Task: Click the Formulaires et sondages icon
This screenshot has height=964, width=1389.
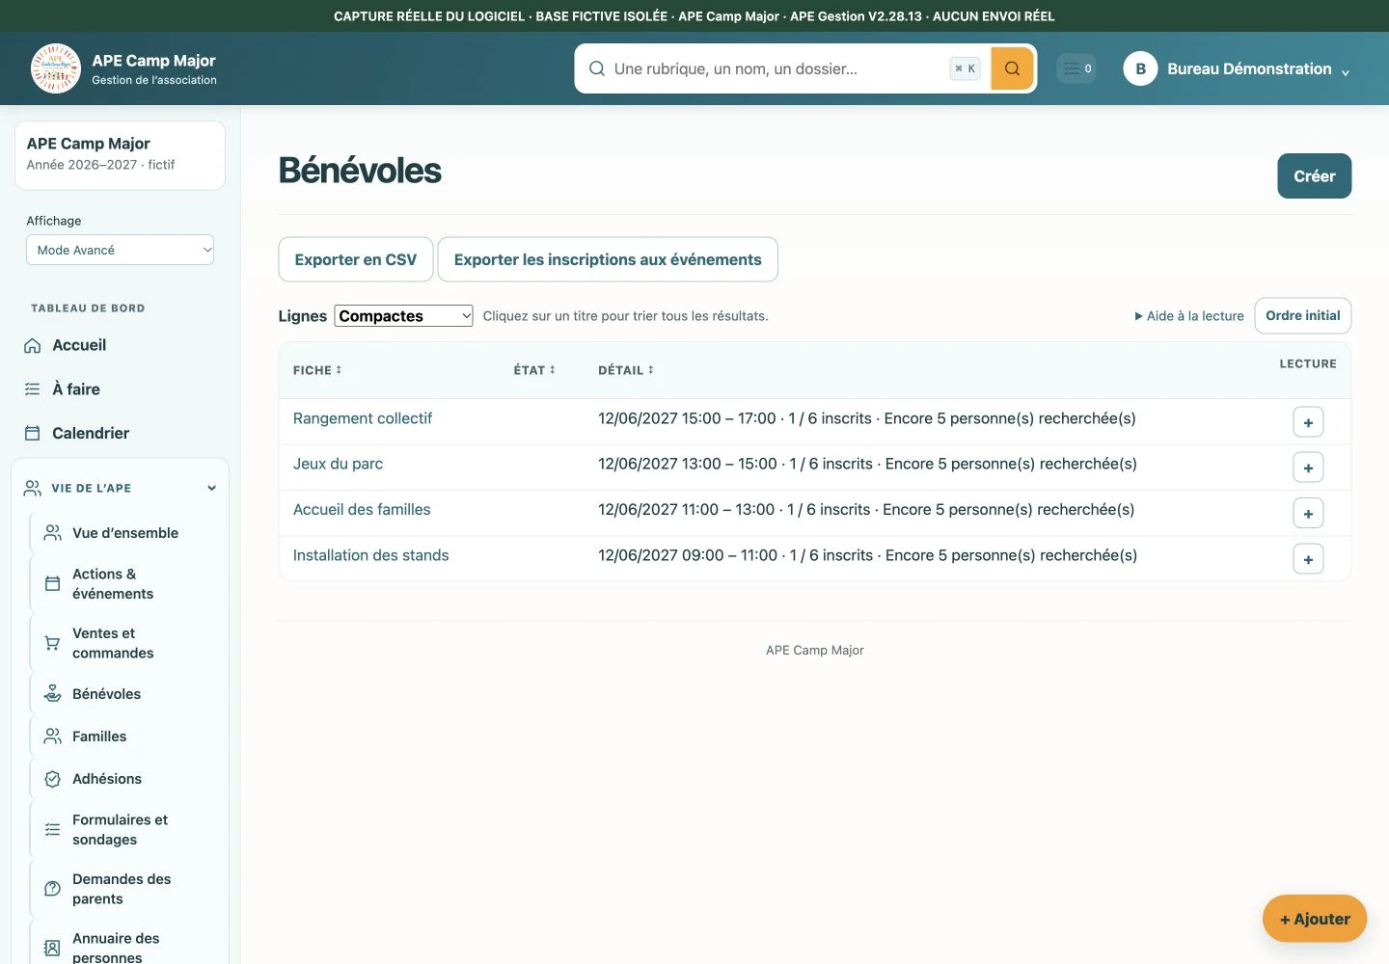Action: pyautogui.click(x=52, y=829)
